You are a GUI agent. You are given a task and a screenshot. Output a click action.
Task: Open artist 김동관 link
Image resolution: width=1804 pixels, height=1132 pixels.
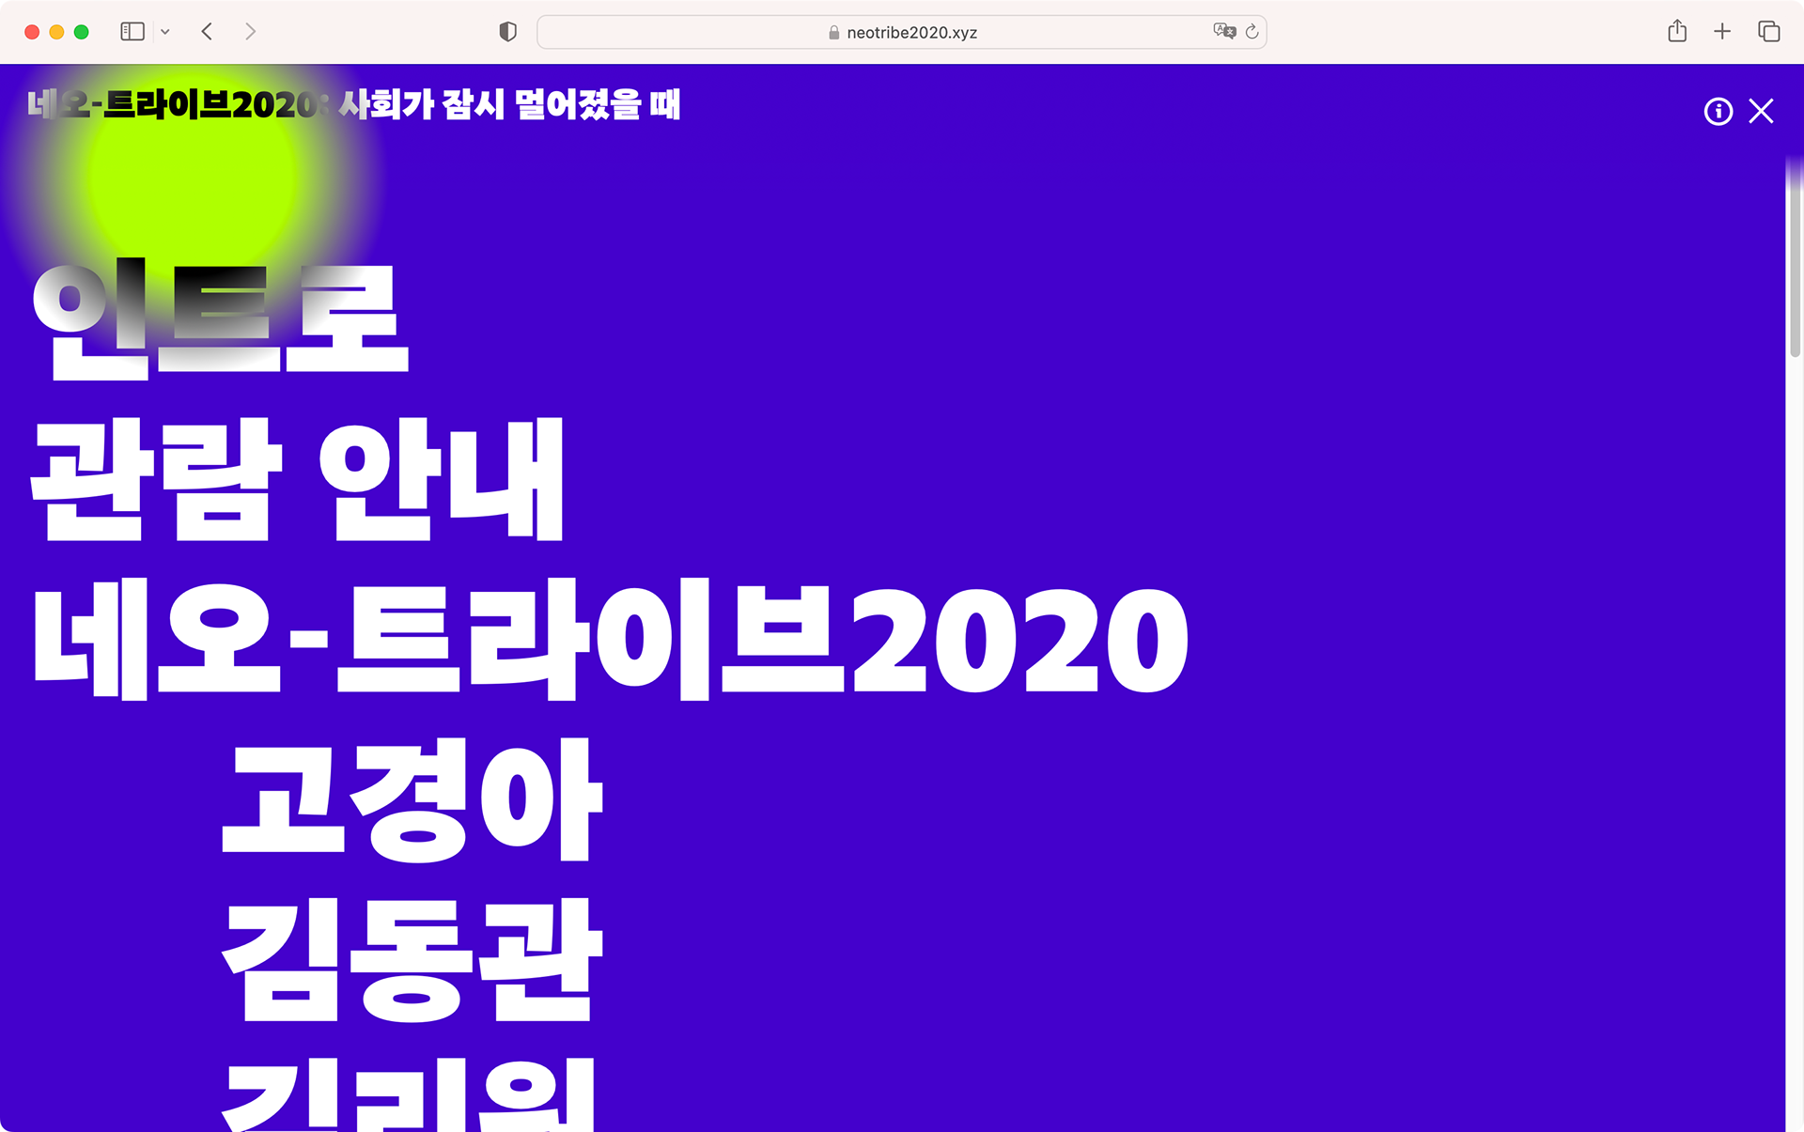coord(412,958)
